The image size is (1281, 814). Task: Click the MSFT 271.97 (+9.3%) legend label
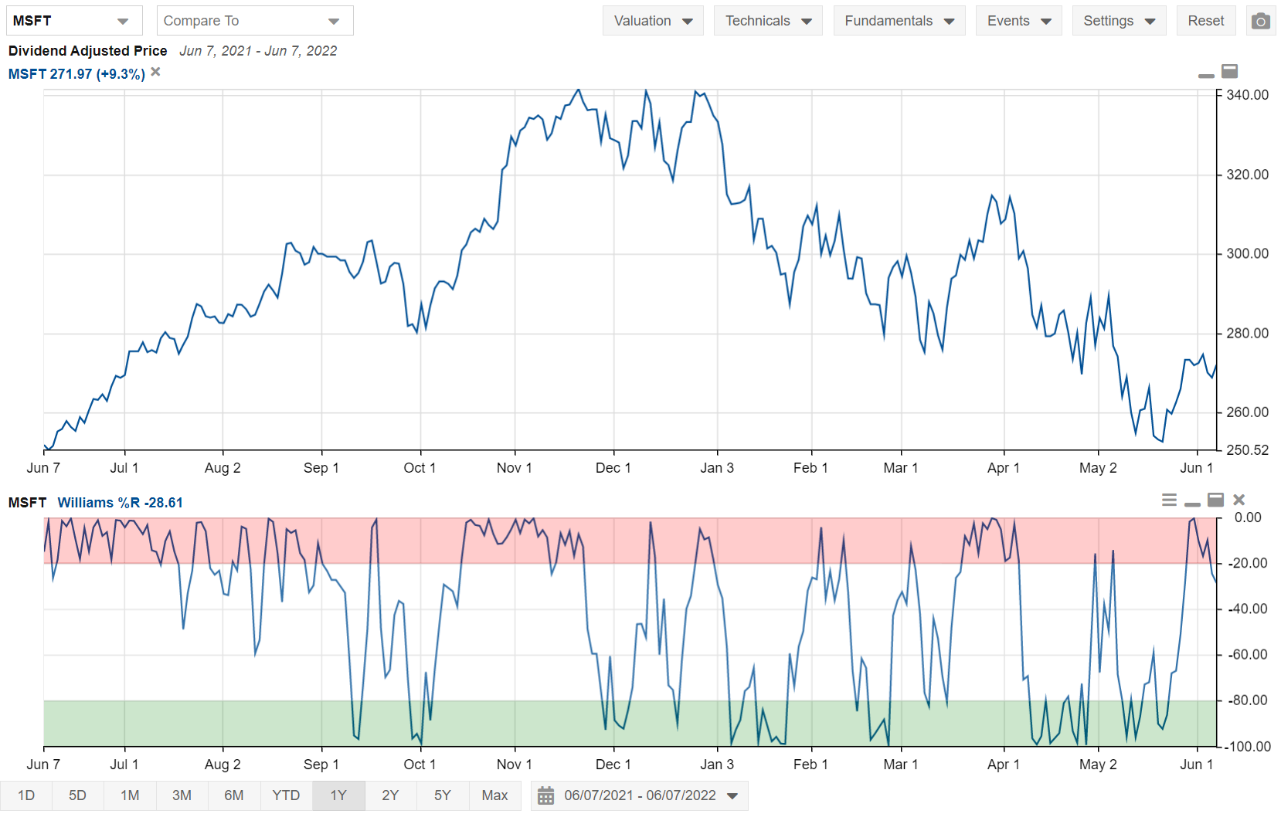pos(76,74)
